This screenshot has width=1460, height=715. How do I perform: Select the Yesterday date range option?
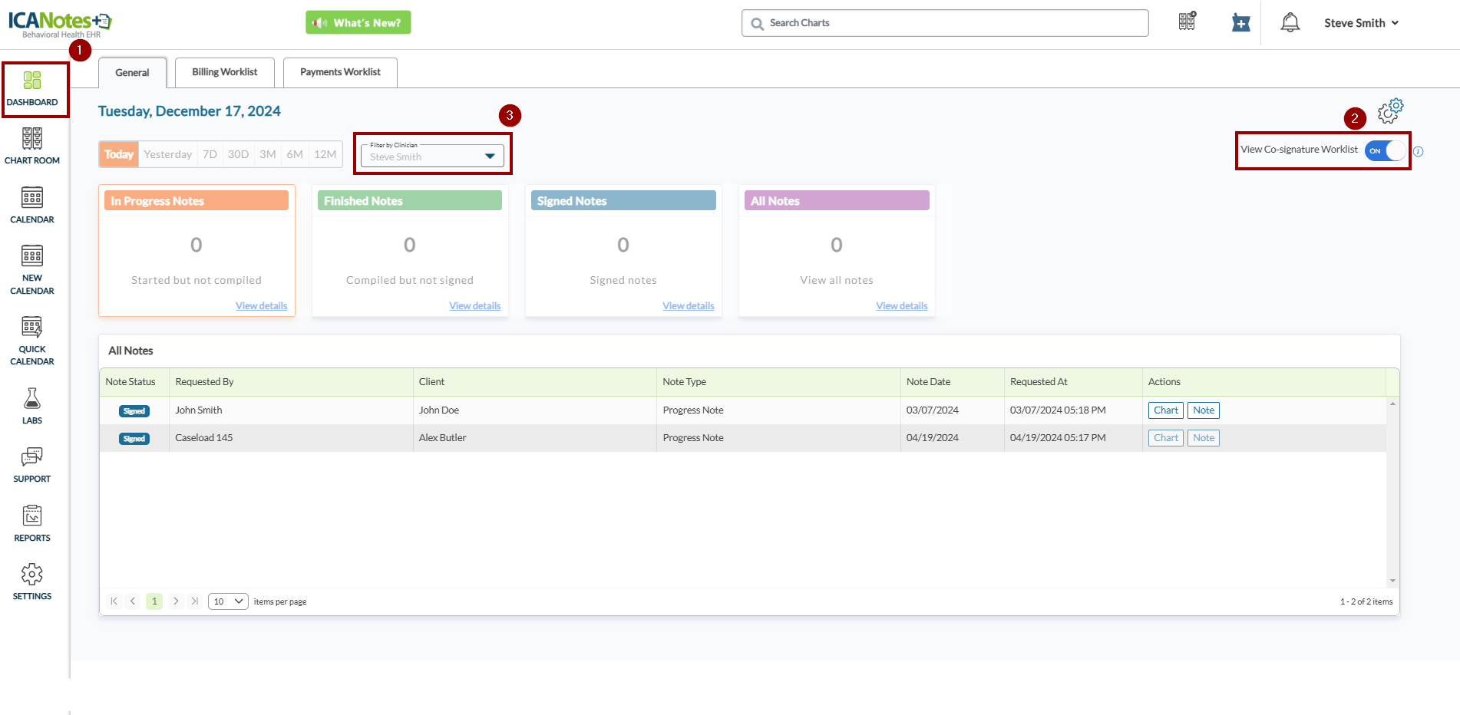167,154
